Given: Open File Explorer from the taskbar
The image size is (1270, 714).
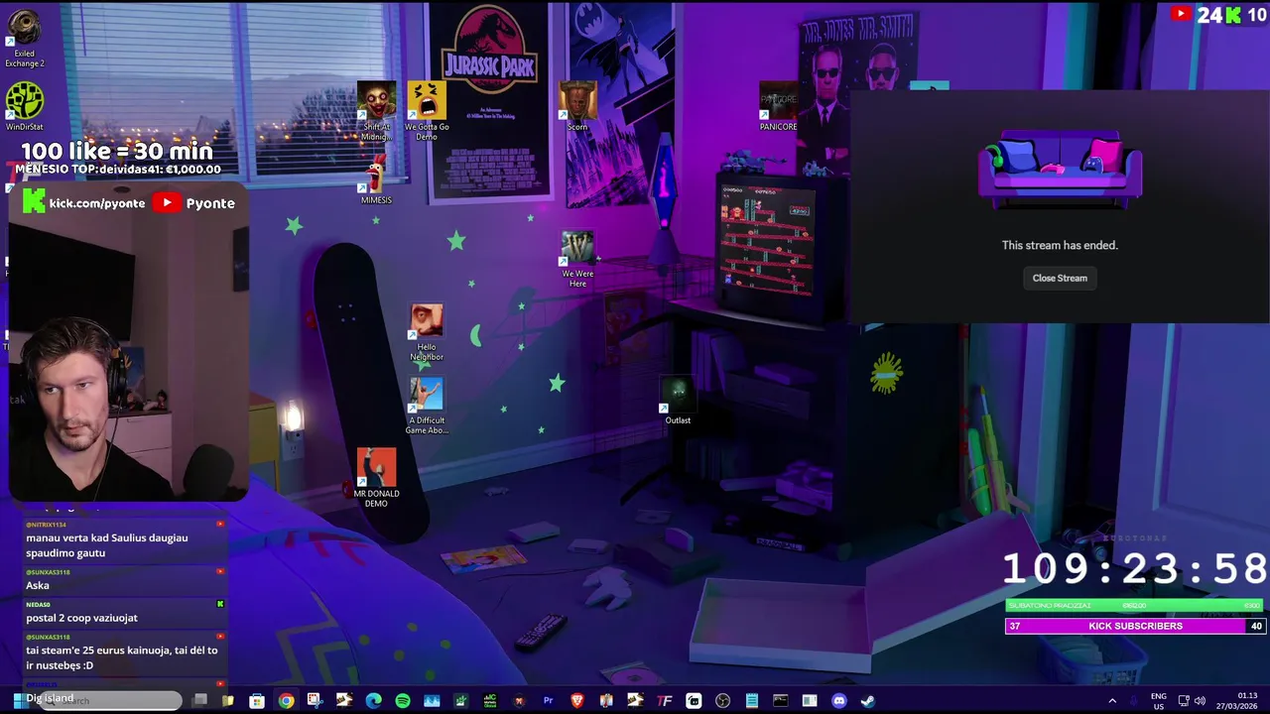Looking at the screenshot, I should pyautogui.click(x=227, y=700).
